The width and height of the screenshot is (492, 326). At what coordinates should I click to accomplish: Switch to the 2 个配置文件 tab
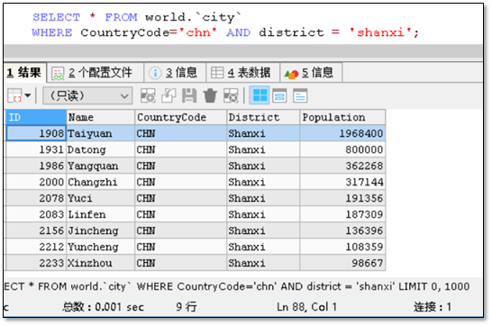(96, 73)
